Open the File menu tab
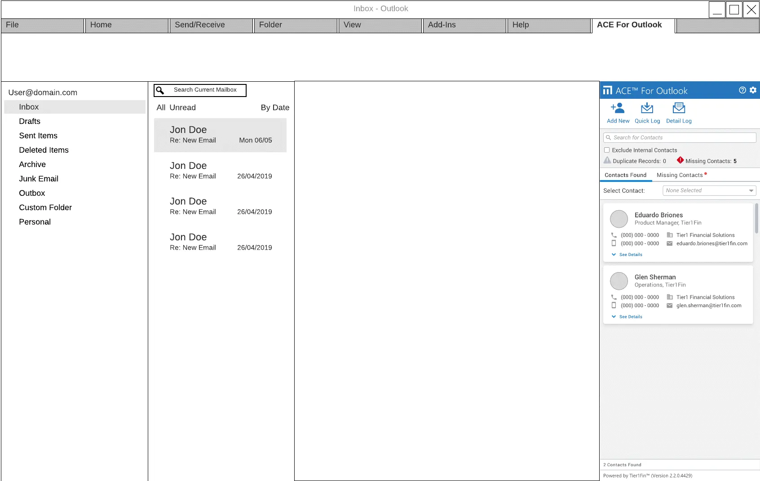Viewport: 760px width, 481px height. click(43, 25)
